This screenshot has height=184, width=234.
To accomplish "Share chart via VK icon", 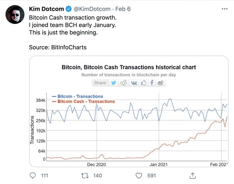I will click(x=134, y=83).
